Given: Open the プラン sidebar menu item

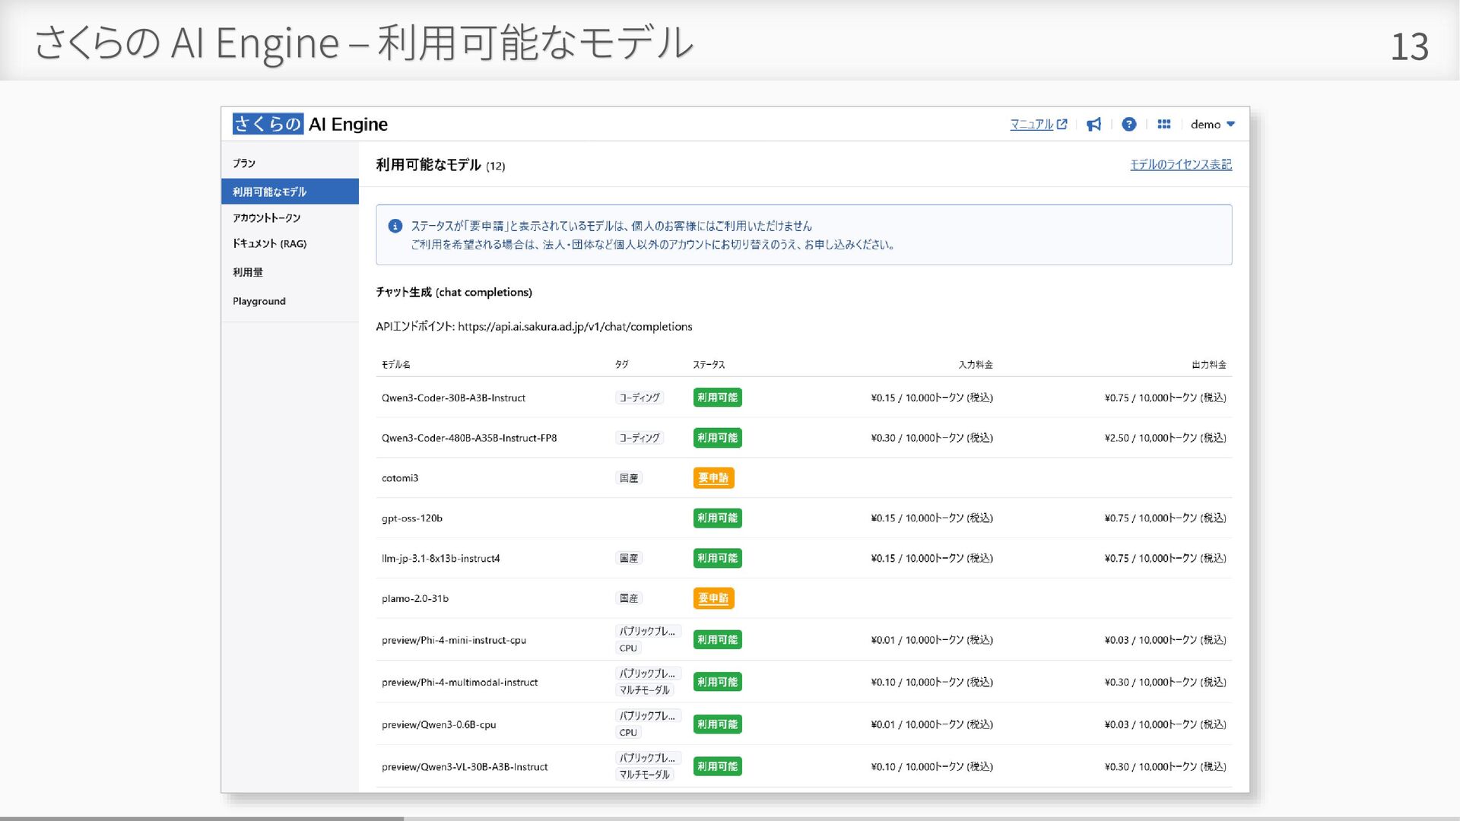Looking at the screenshot, I should tap(244, 163).
